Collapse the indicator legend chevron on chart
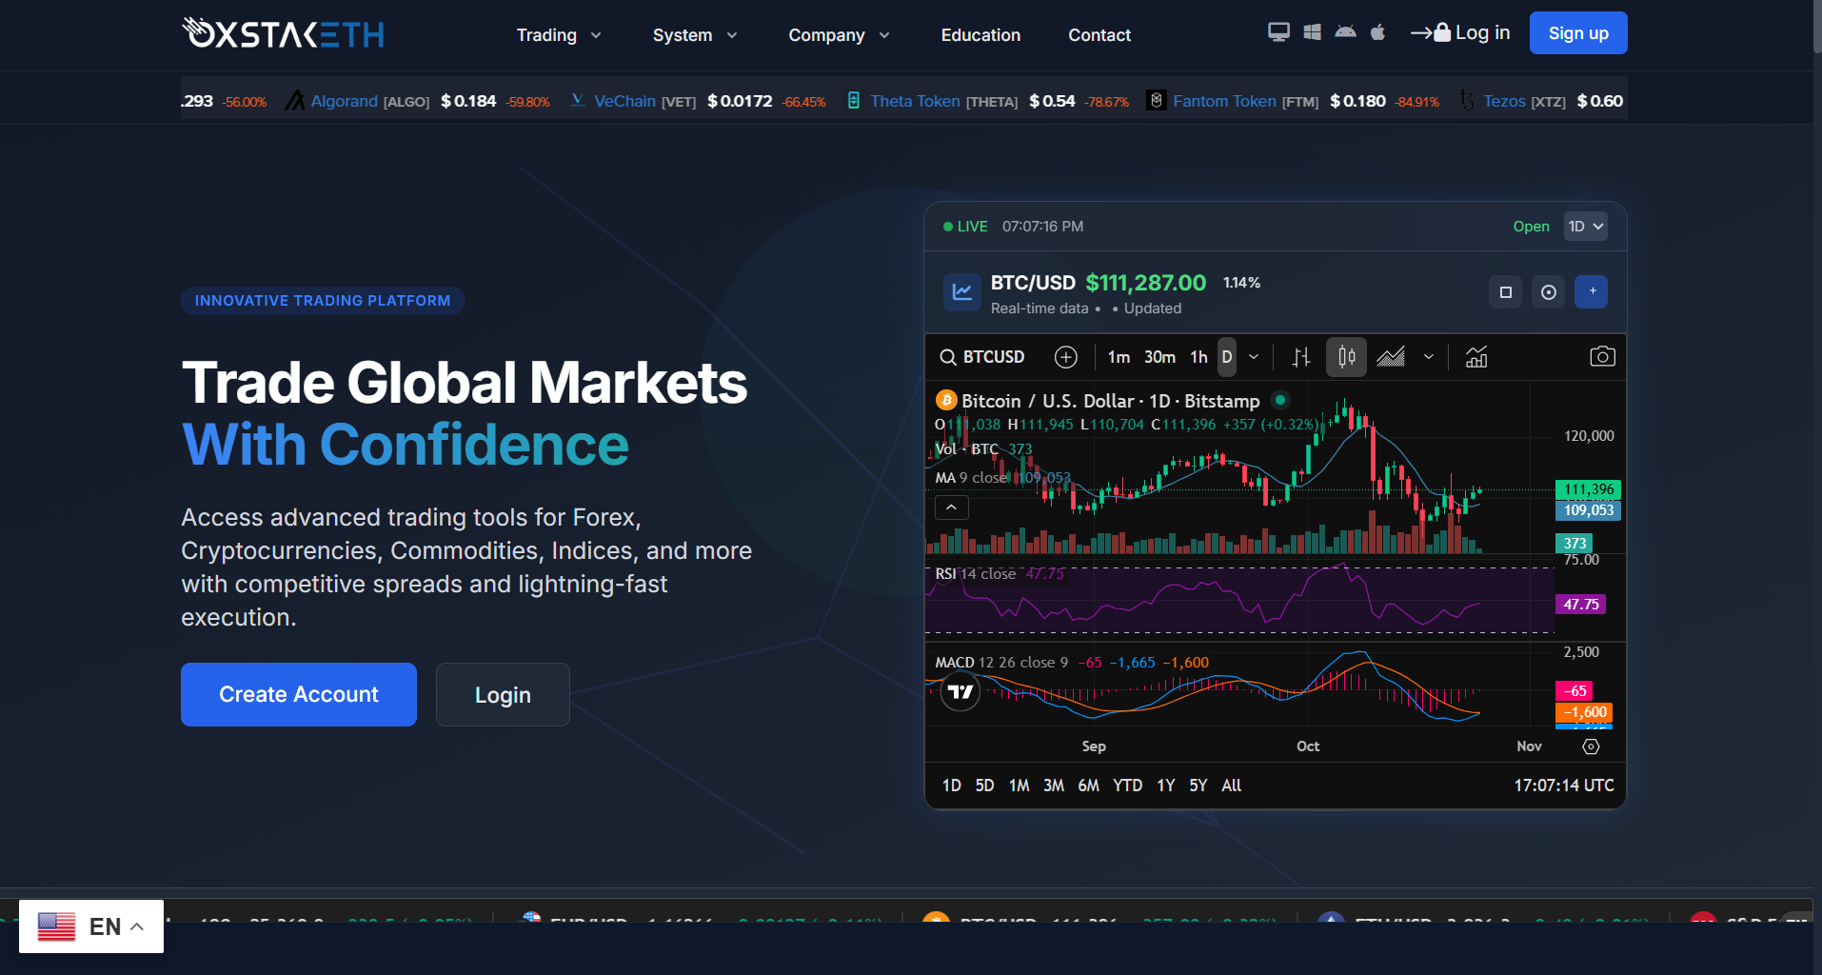The image size is (1822, 975). [952, 507]
